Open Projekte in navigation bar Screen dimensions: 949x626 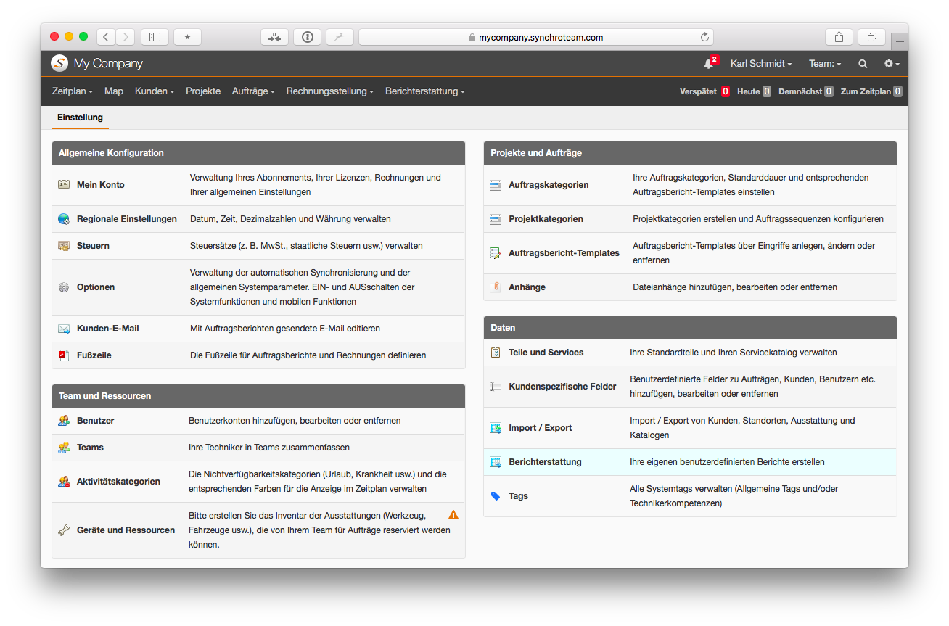click(x=203, y=91)
